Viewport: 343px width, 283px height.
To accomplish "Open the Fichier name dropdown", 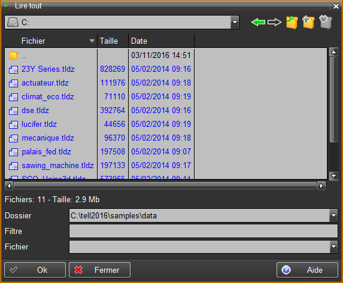I will [x=333, y=247].
